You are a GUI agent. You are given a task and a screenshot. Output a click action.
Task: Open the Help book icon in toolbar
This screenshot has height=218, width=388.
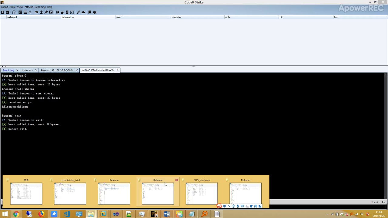(90, 12)
